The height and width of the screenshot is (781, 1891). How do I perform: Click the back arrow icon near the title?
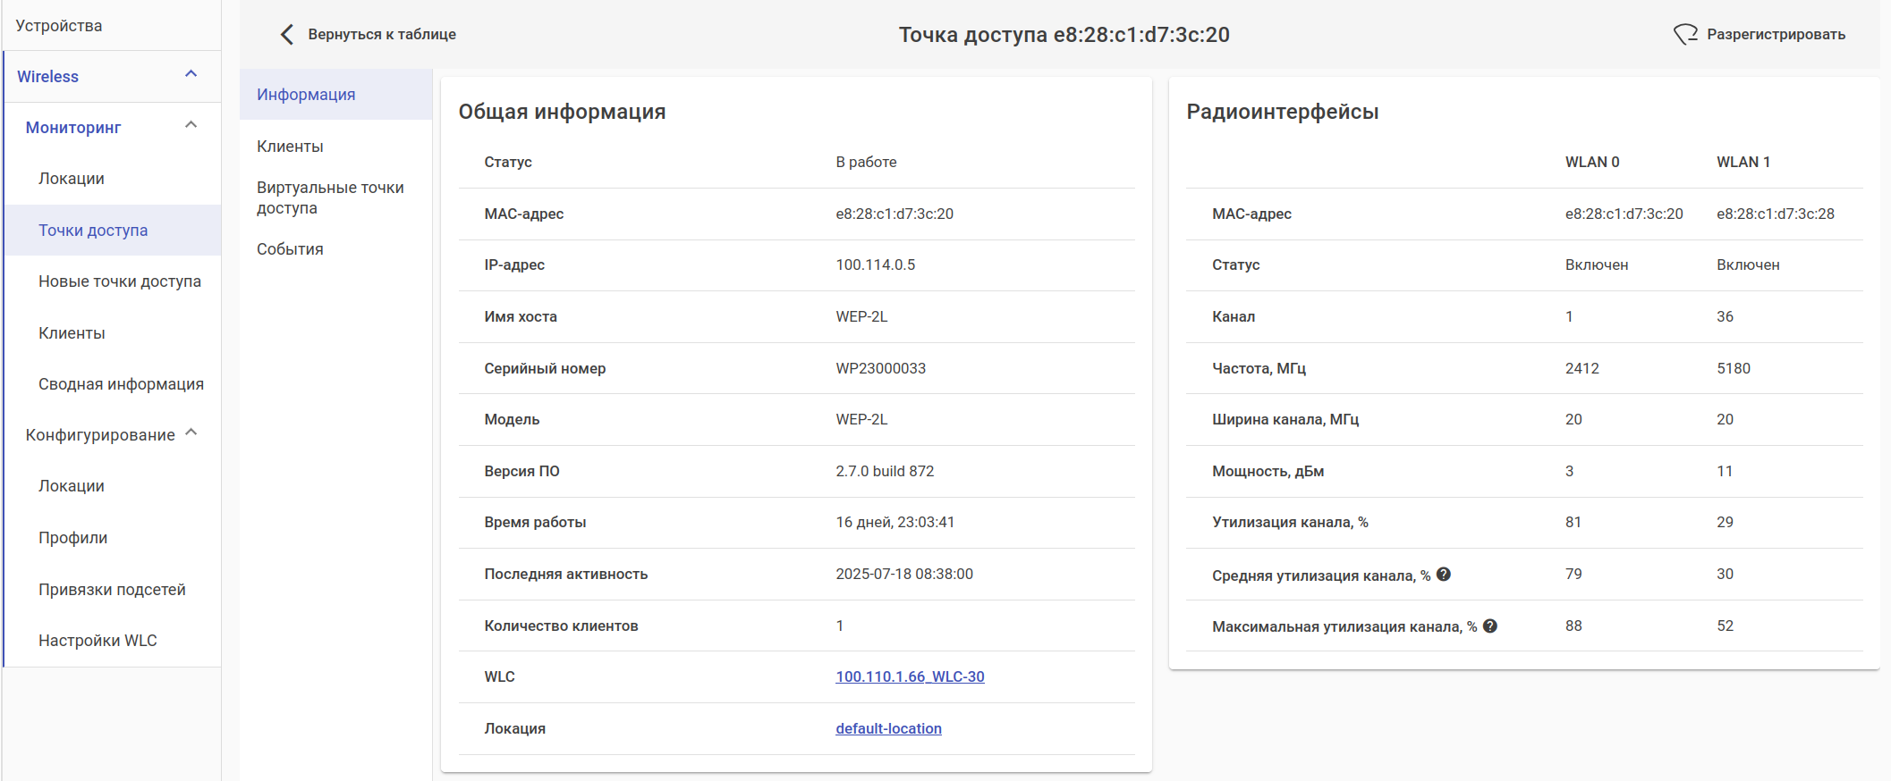pos(287,35)
